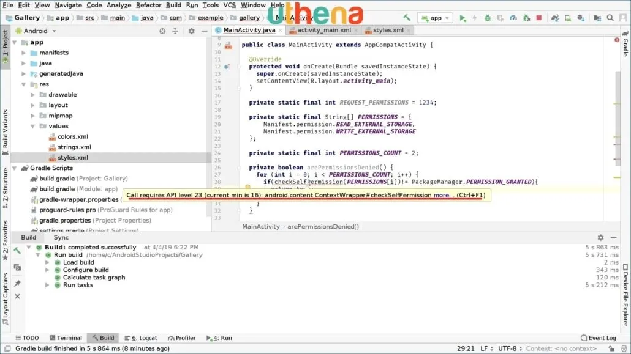The height and width of the screenshot is (354, 631).
Task: Expand the drawable folder
Action: click(x=33, y=95)
